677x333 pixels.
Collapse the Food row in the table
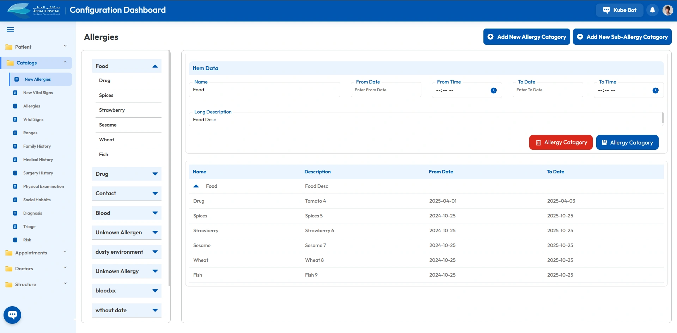(x=196, y=186)
